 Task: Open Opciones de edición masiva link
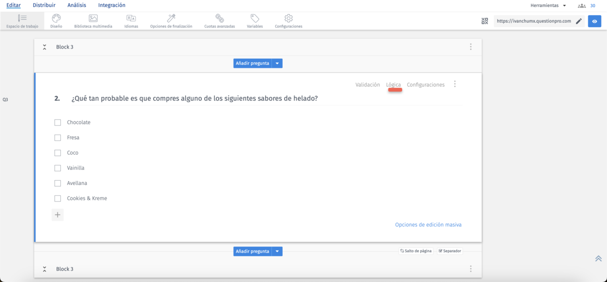(428, 225)
